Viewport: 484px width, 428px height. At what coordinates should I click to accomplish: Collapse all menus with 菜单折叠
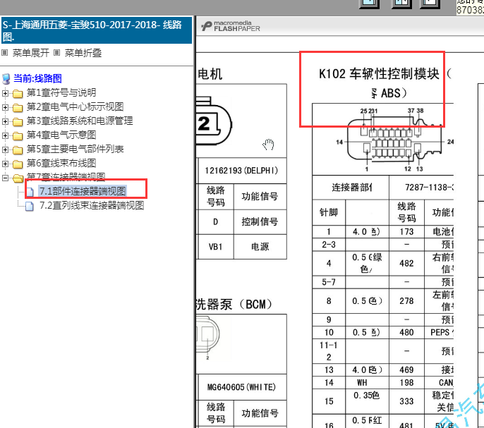pos(83,53)
